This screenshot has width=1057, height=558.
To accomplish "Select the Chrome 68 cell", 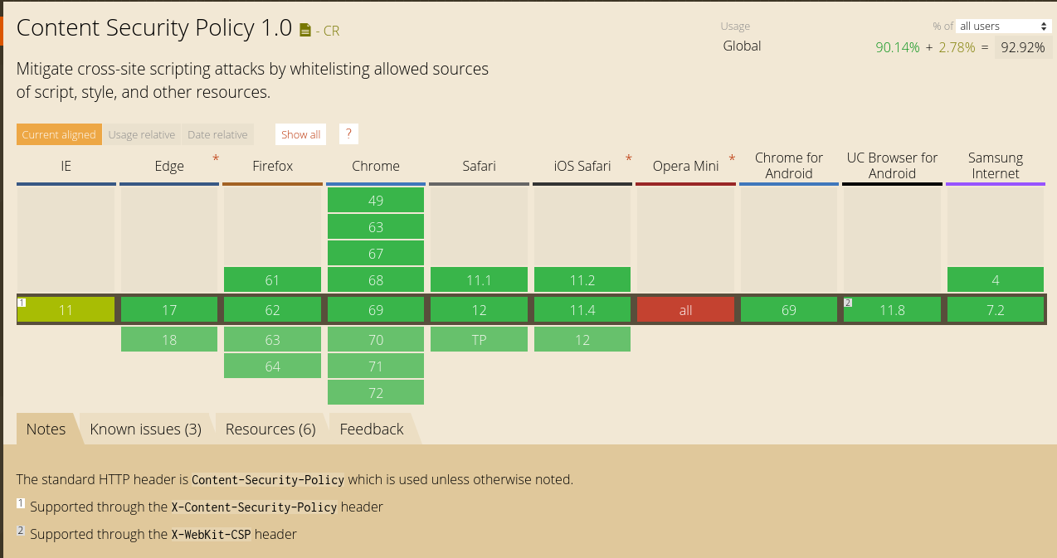I will click(x=376, y=280).
